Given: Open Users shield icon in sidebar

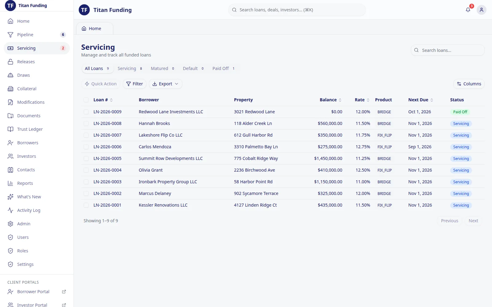Looking at the screenshot, I should point(10,237).
